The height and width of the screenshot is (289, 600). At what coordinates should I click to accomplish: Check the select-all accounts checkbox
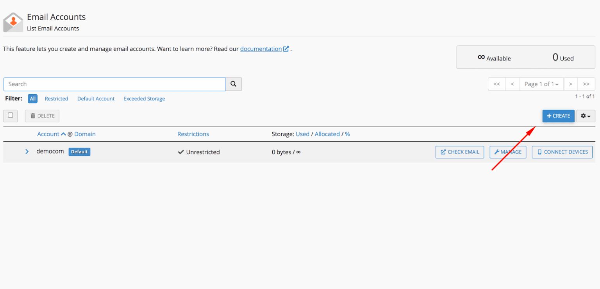10,116
